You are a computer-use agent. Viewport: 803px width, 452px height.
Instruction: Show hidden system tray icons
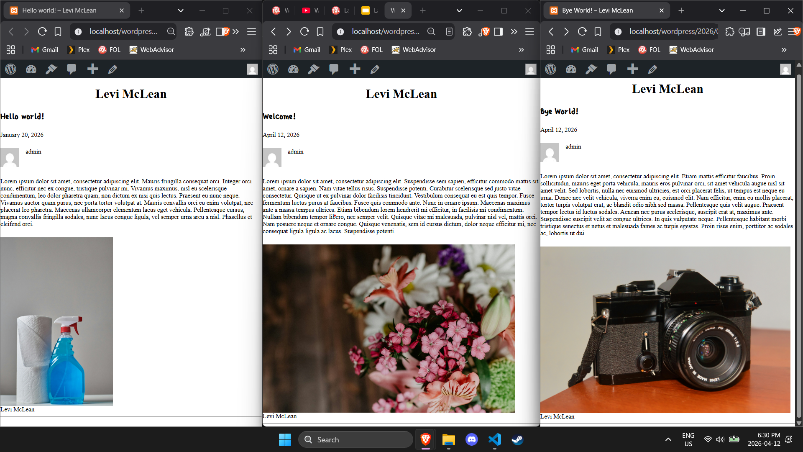point(668,439)
